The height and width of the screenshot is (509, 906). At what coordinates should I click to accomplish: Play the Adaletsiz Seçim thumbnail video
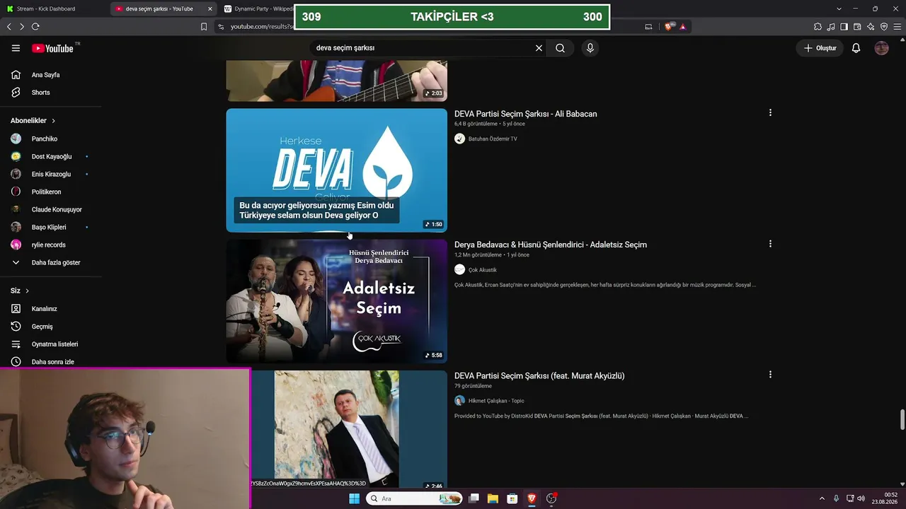(337, 301)
